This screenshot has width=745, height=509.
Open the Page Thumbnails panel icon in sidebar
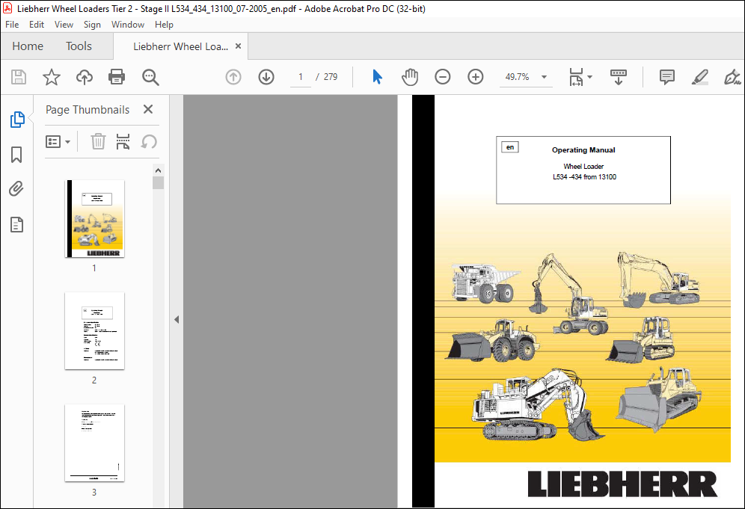(17, 119)
